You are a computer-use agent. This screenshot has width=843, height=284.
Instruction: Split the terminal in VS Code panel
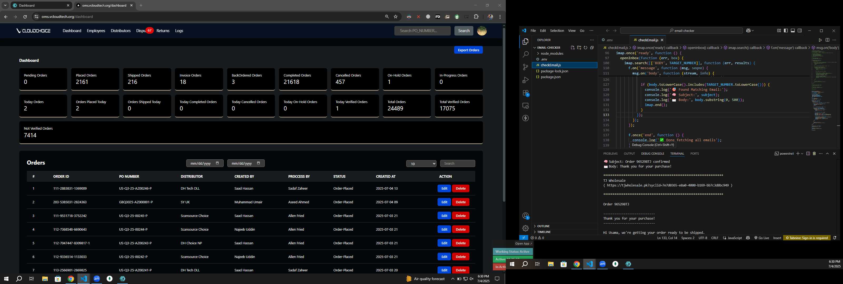point(808,154)
